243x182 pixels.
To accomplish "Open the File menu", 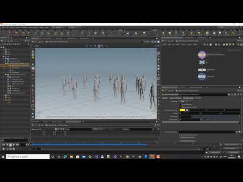I will (3, 27).
